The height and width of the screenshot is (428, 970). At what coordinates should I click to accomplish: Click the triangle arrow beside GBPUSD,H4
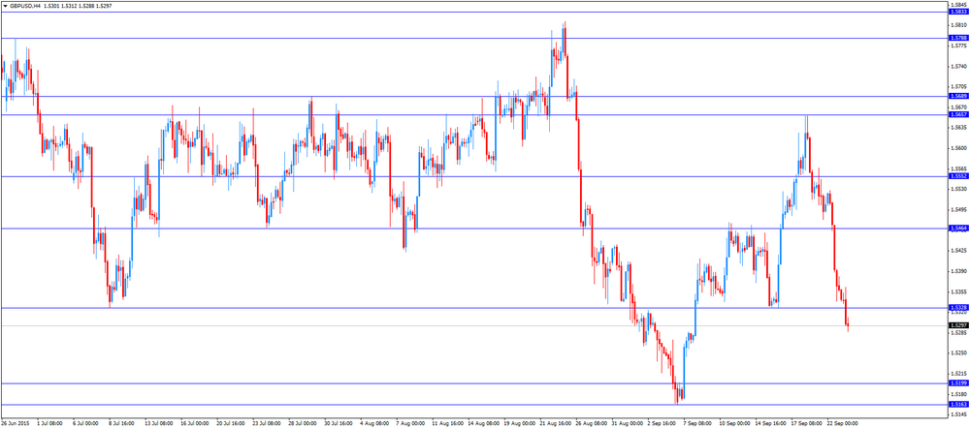pyautogui.click(x=5, y=5)
